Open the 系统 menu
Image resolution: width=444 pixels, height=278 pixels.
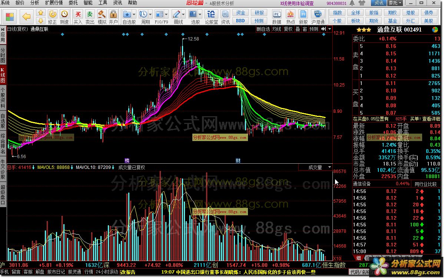pos(5,3)
